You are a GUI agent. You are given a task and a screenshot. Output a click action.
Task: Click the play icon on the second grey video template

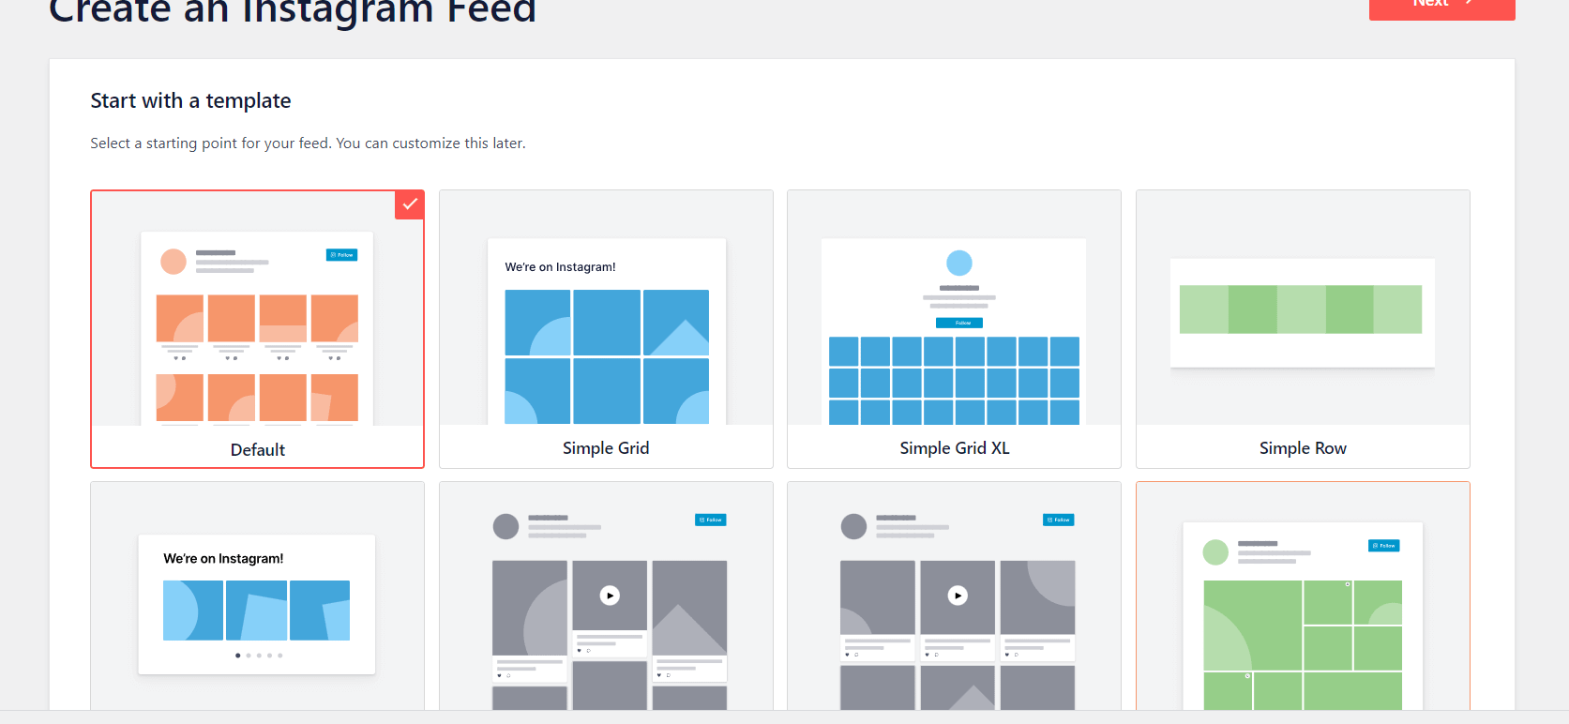coord(958,594)
